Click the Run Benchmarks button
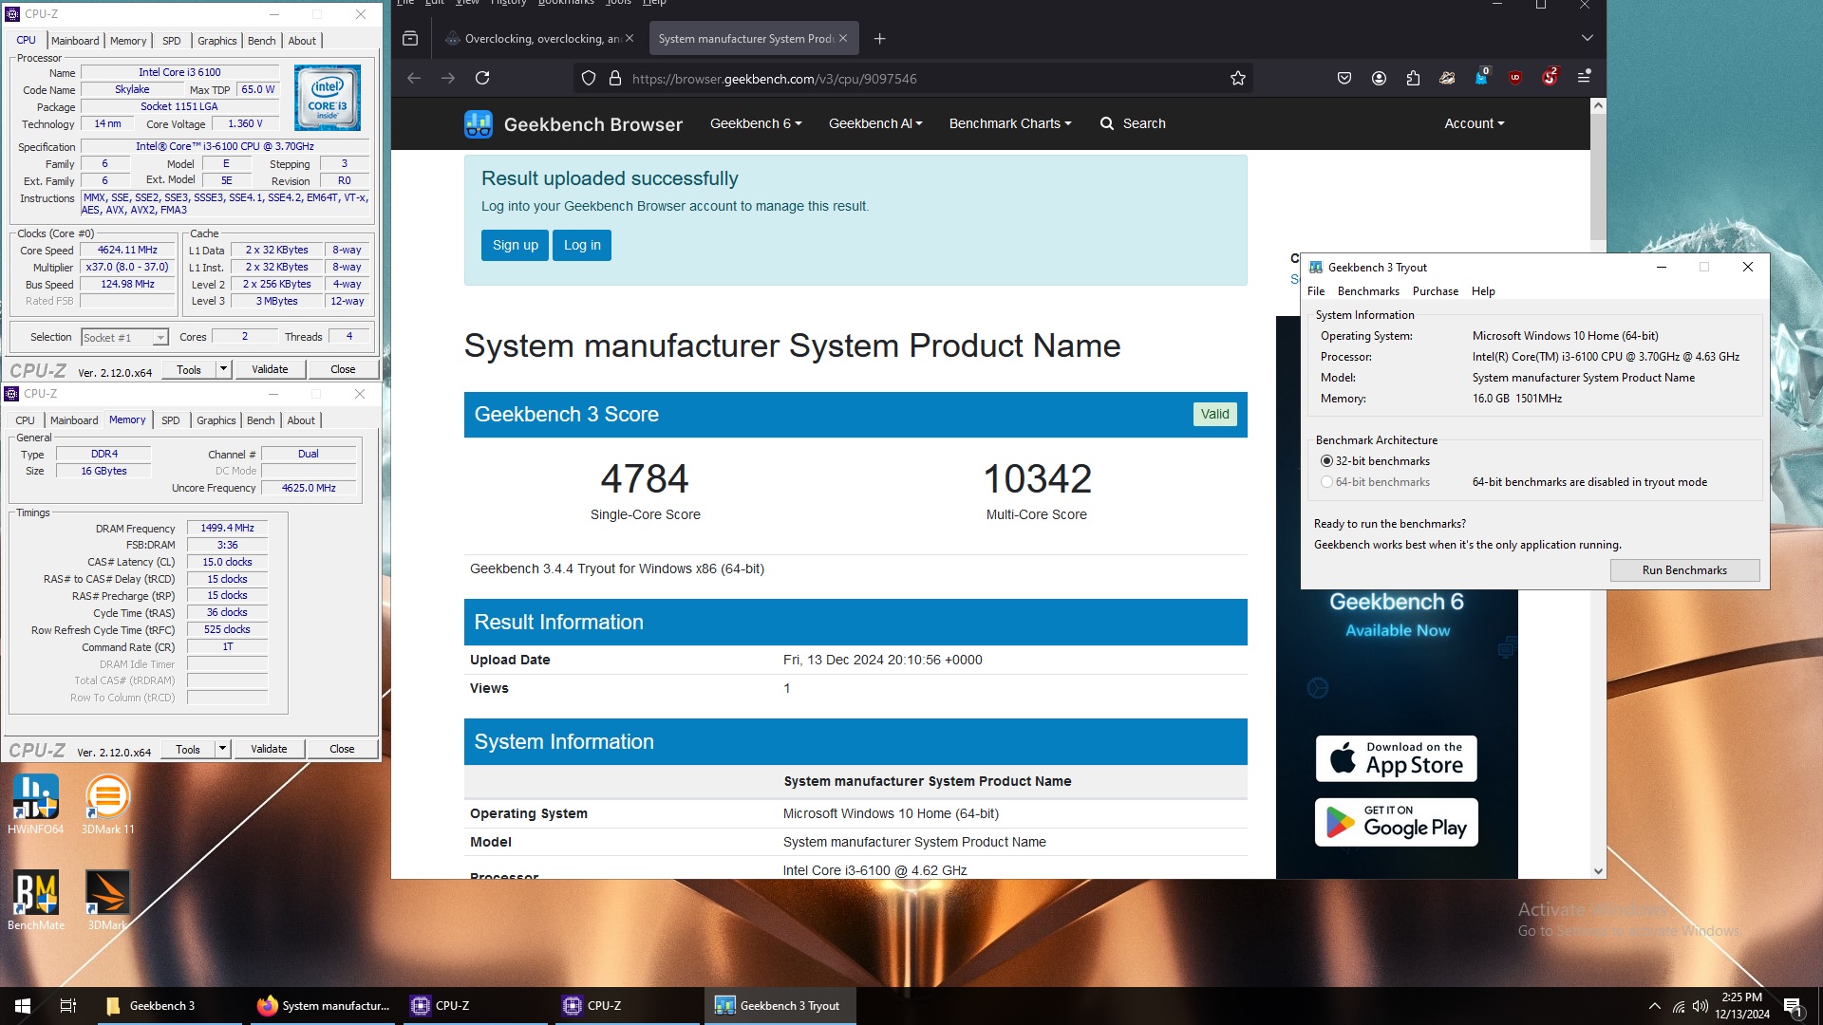Viewport: 1823px width, 1025px height. [1684, 570]
